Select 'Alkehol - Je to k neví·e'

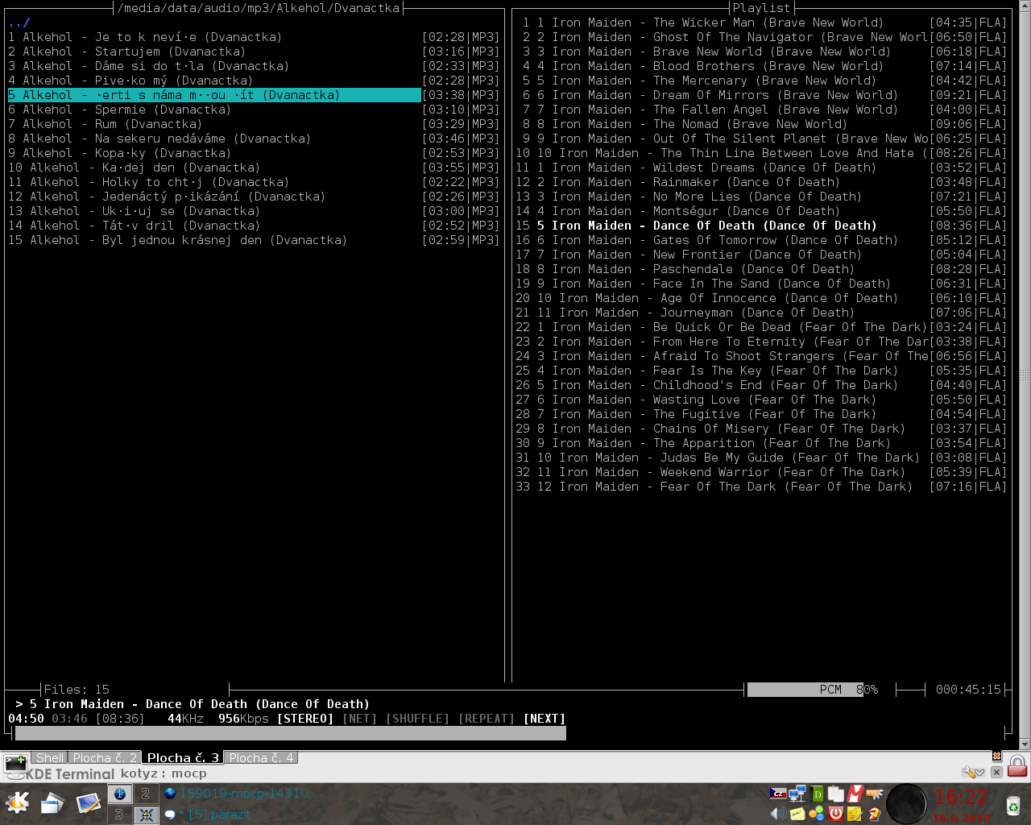(x=254, y=37)
